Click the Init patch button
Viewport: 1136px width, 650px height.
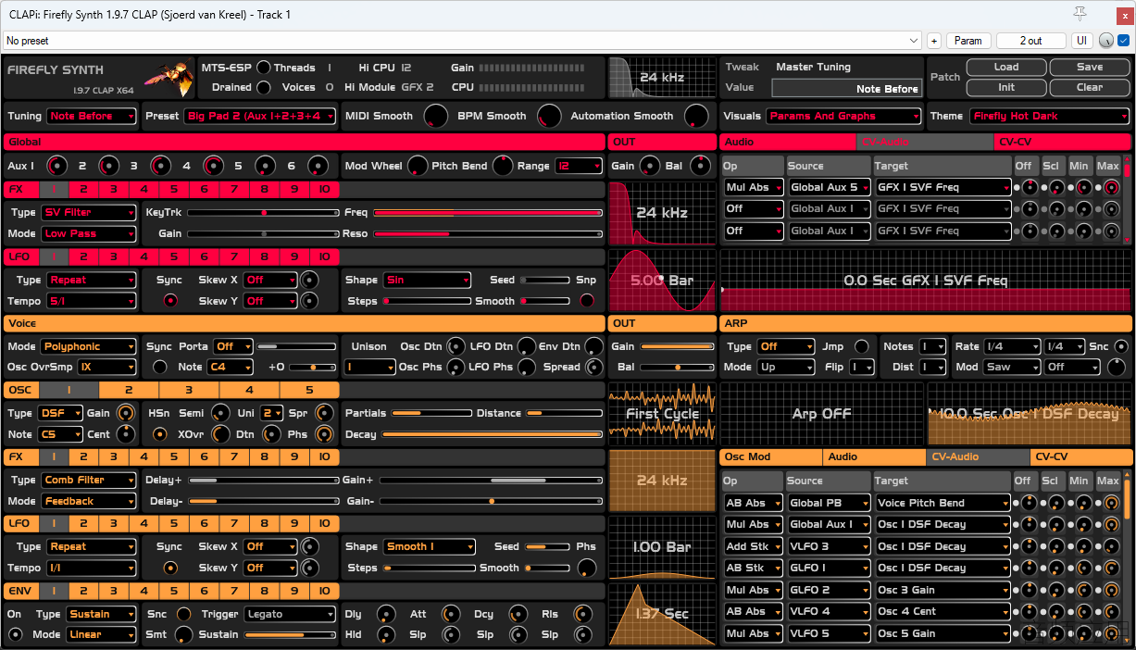click(1006, 87)
